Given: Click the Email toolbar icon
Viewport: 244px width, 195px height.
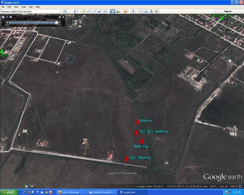Looking at the screenshot, I should (141, 11).
